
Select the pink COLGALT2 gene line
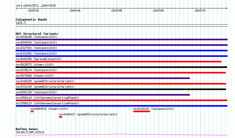(x=121, y=135)
